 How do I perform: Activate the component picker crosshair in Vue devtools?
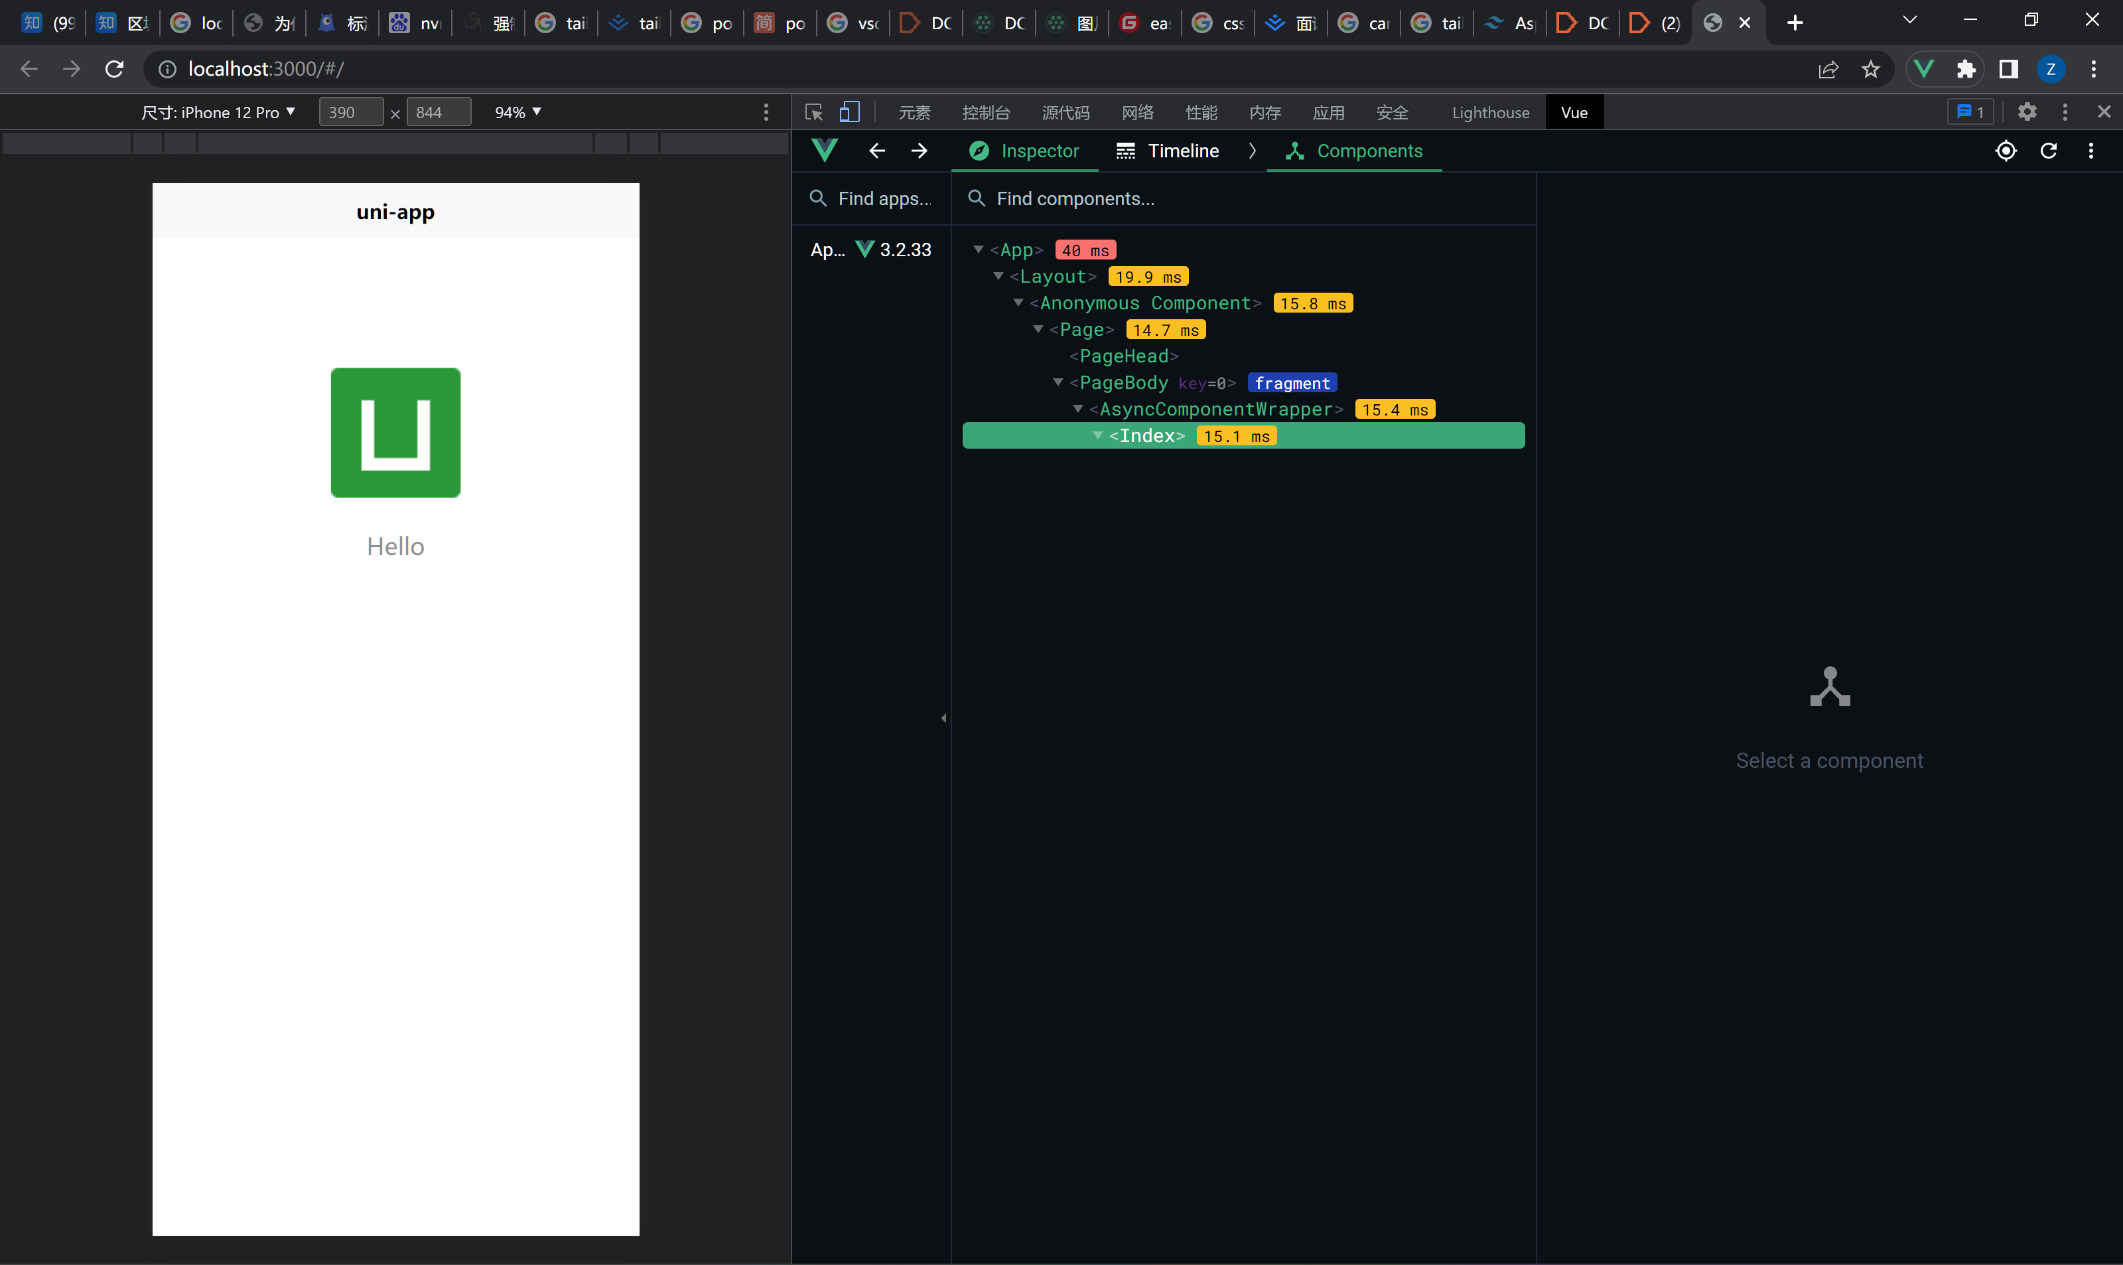click(x=2006, y=150)
